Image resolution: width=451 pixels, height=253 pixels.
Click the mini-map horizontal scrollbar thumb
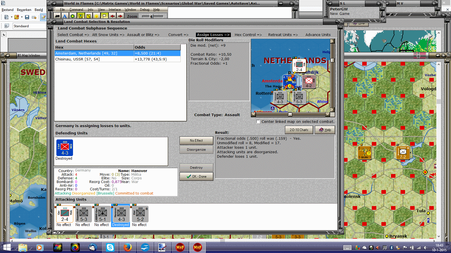tap(290, 114)
